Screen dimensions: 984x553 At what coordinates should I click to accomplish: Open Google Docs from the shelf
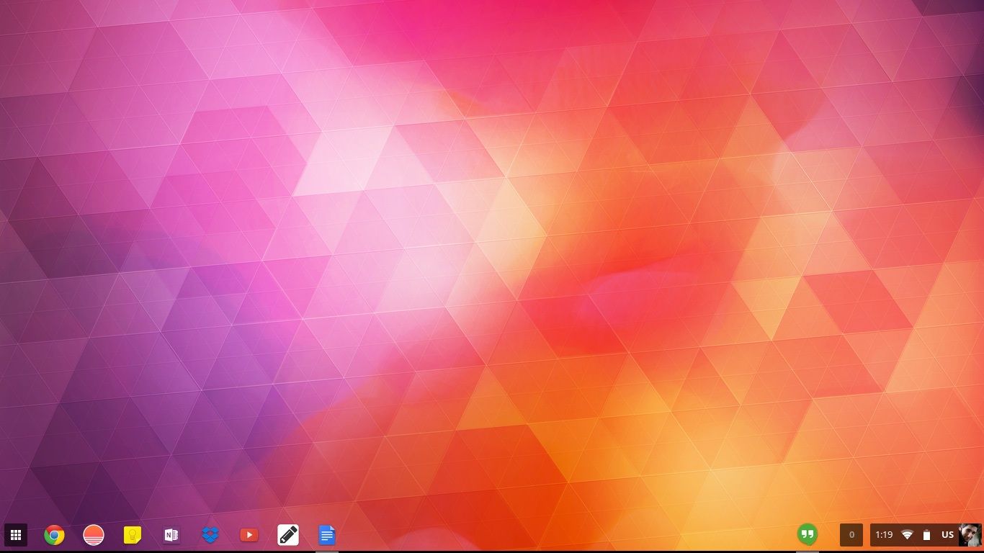(x=327, y=535)
